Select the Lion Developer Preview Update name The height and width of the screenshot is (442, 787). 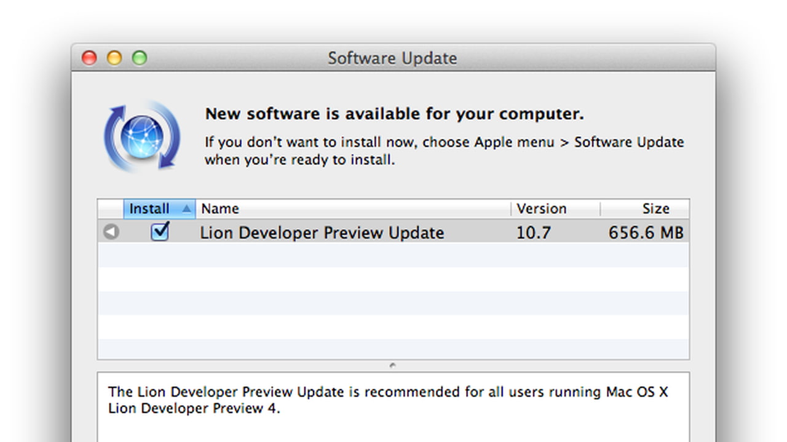[x=322, y=233]
